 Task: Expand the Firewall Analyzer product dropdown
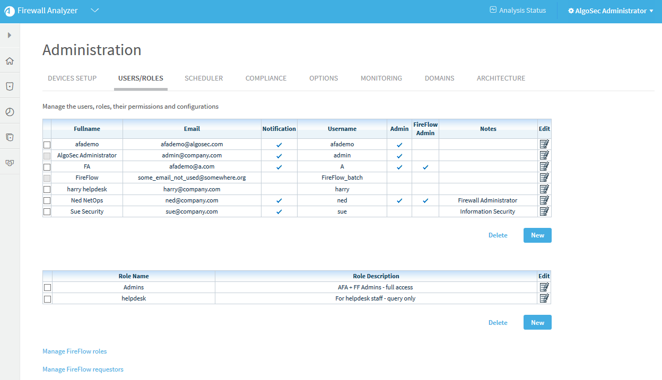click(95, 11)
